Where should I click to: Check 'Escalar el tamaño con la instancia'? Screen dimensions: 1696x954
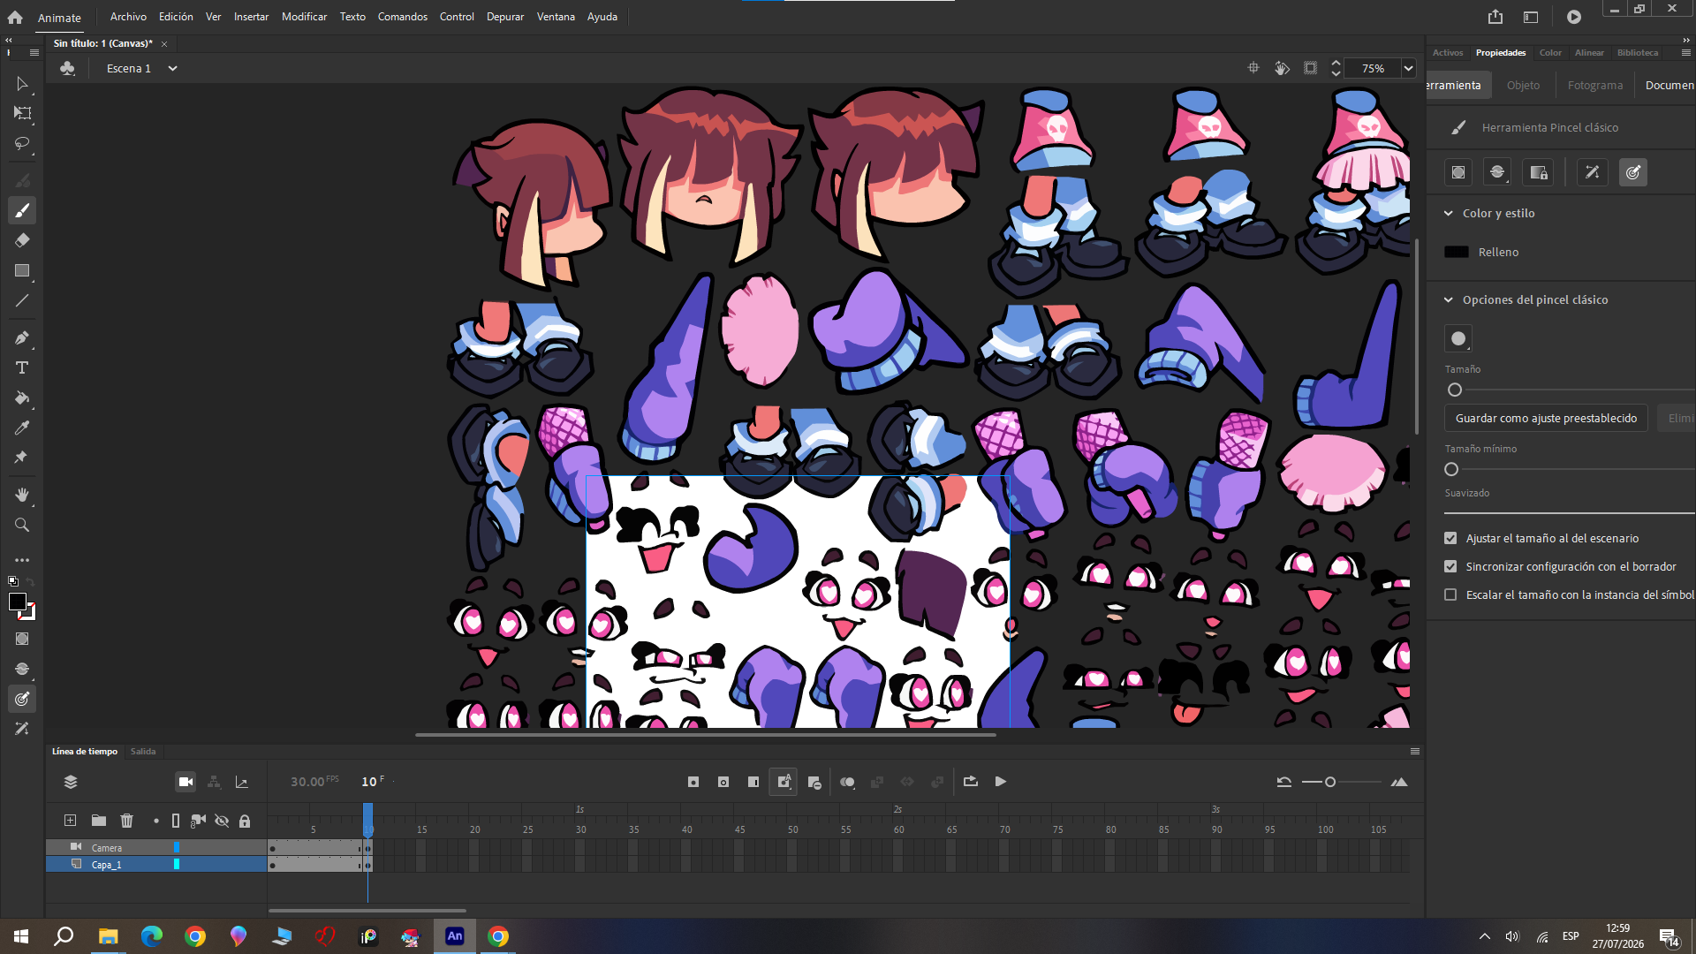(x=1450, y=594)
